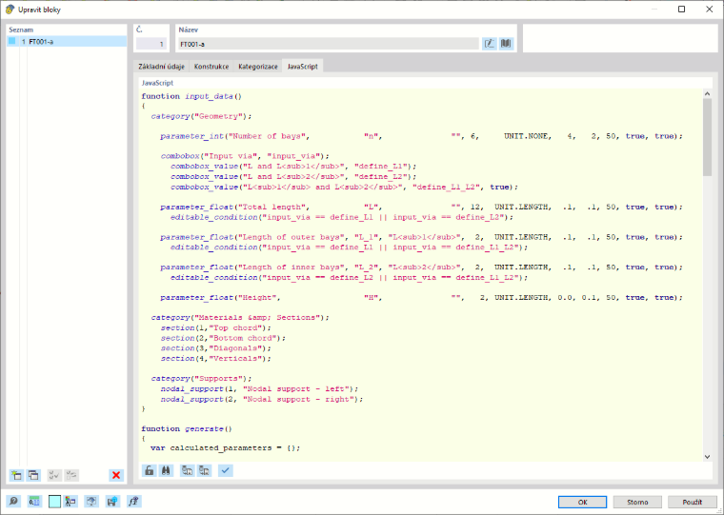Click the Název input field with FT001-a

pos(329,44)
